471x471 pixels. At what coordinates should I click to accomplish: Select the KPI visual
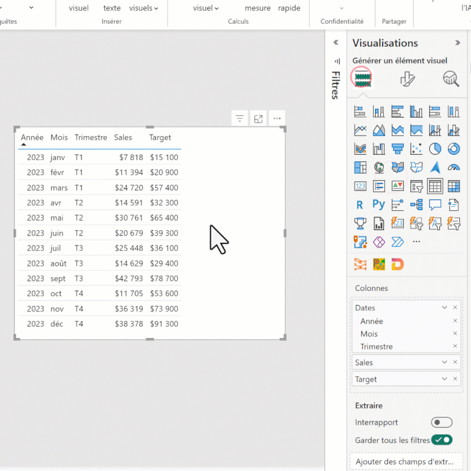[397, 186]
